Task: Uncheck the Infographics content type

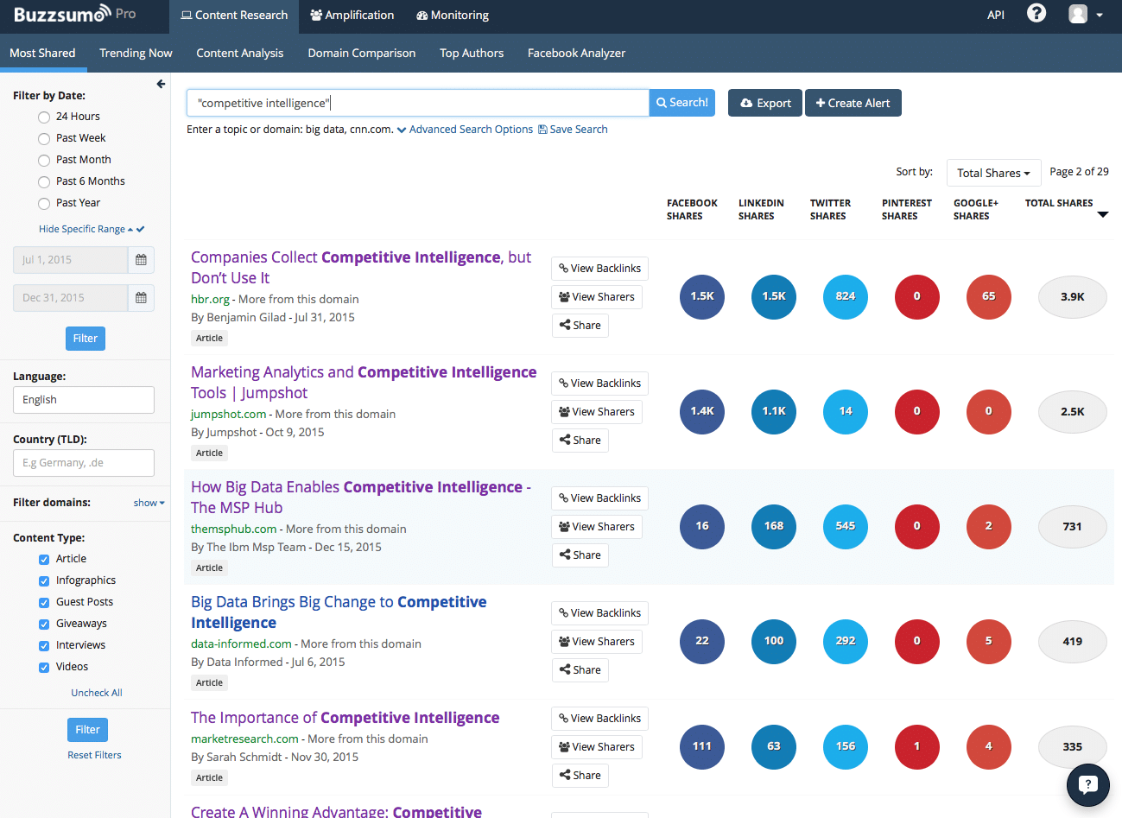Action: tap(44, 580)
